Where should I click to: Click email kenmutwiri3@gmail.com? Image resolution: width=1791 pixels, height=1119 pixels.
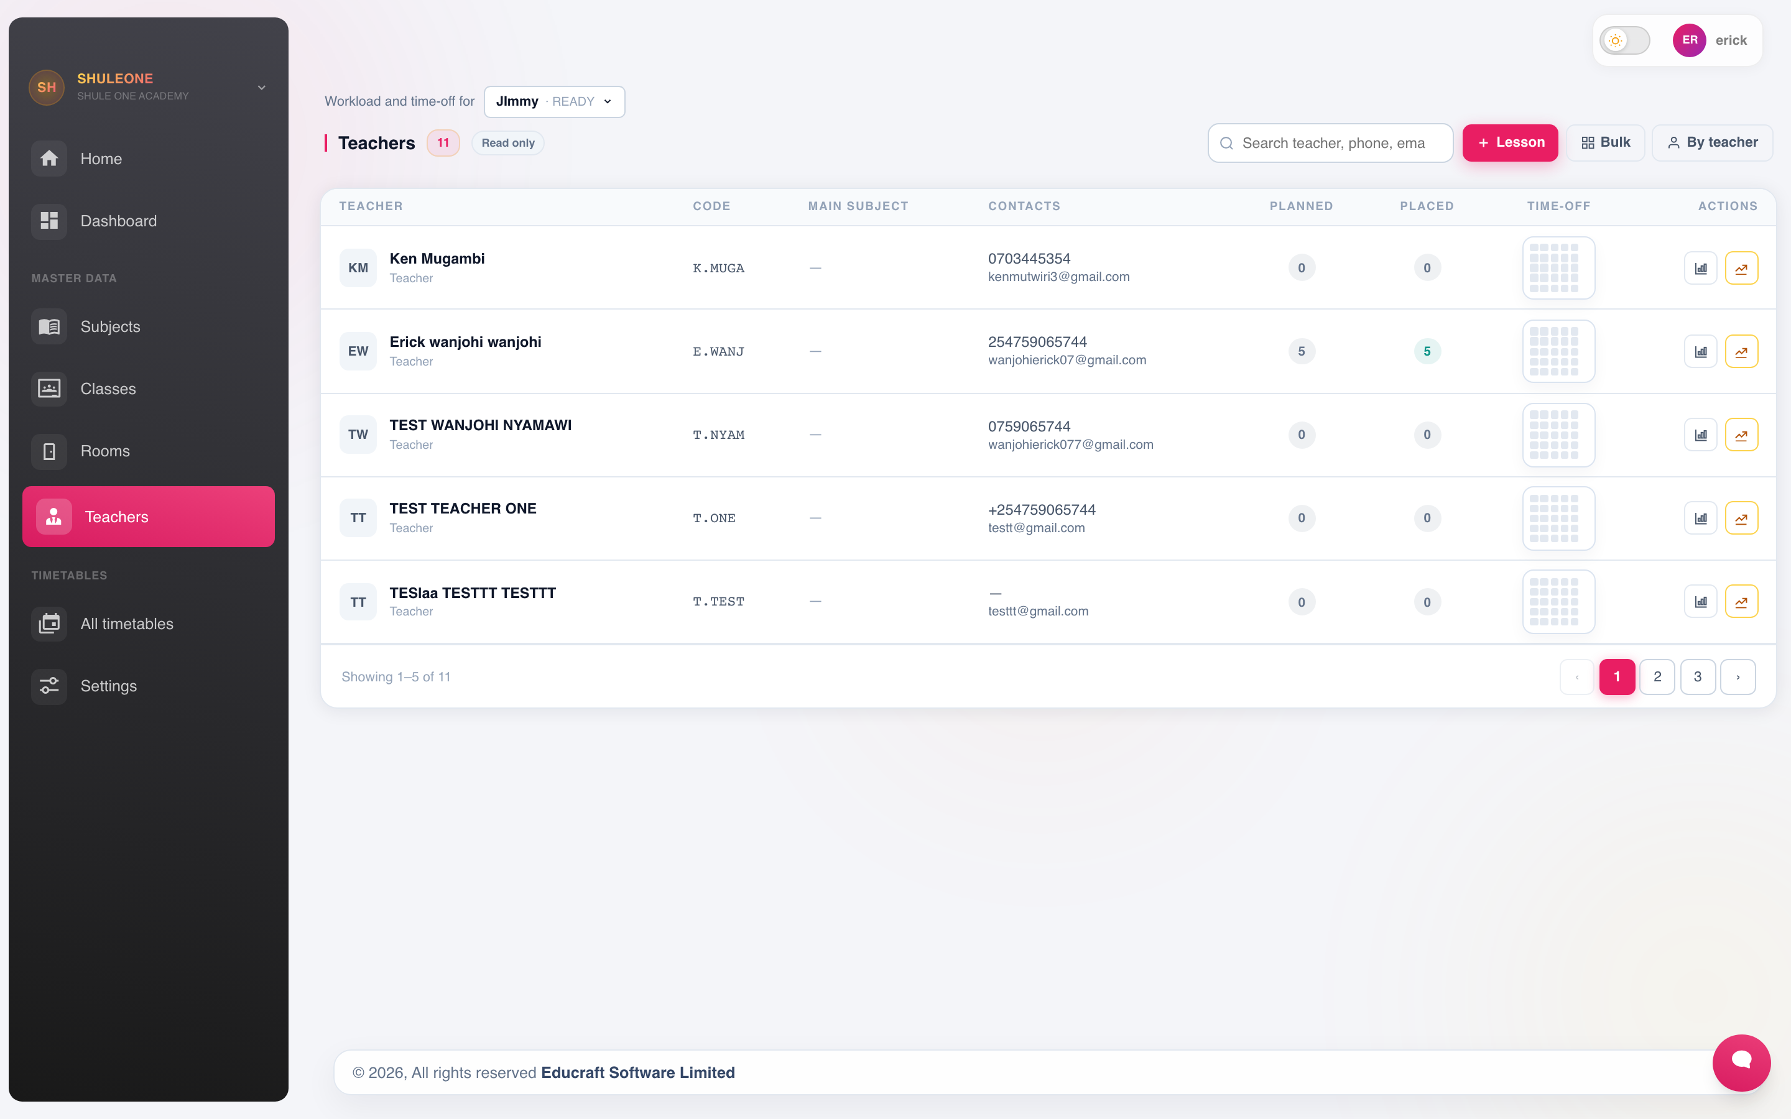click(x=1058, y=277)
